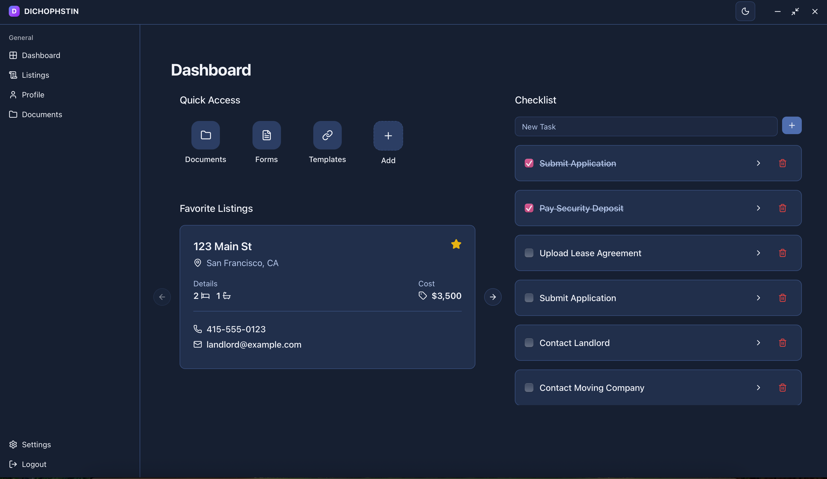Image resolution: width=827 pixels, height=479 pixels.
Task: Go to Listings in the sidebar
Action: click(35, 75)
